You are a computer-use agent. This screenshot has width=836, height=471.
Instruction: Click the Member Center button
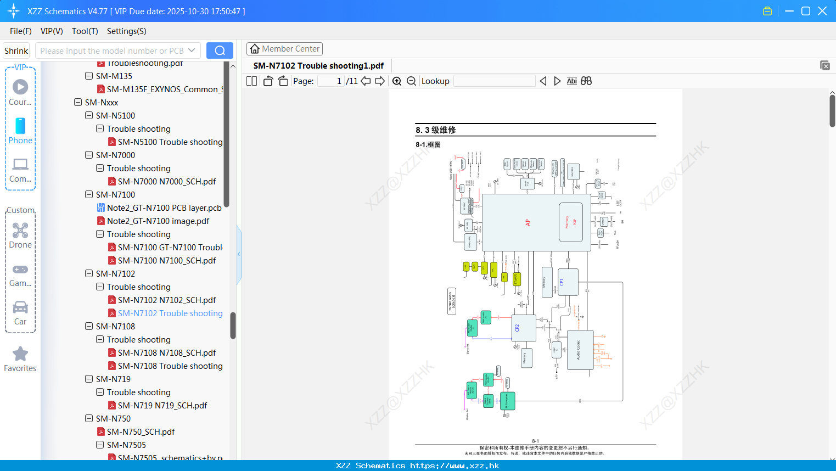pos(284,49)
